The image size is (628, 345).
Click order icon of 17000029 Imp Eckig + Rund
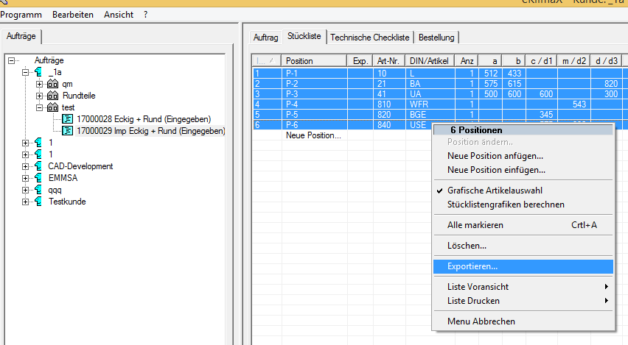(x=67, y=131)
